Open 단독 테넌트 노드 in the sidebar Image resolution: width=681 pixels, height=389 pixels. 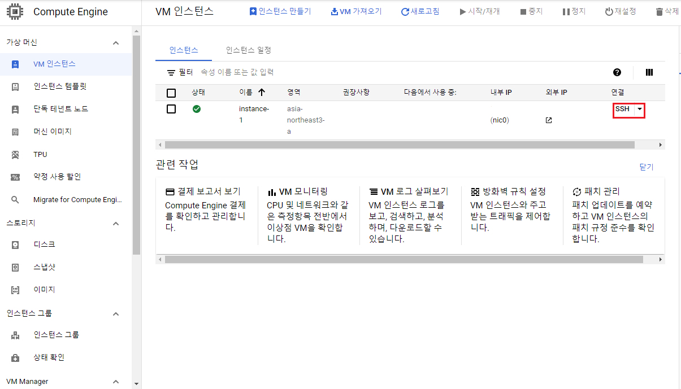66,110
